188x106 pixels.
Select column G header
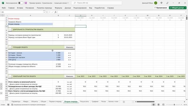coord(80,15)
